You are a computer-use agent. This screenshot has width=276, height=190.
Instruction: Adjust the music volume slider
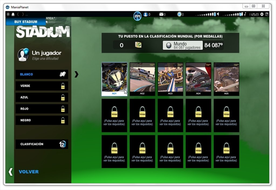pyautogui.click(x=233, y=15)
